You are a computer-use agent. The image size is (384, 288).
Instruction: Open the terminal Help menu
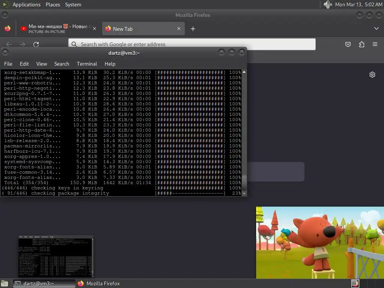pyautogui.click(x=110, y=64)
